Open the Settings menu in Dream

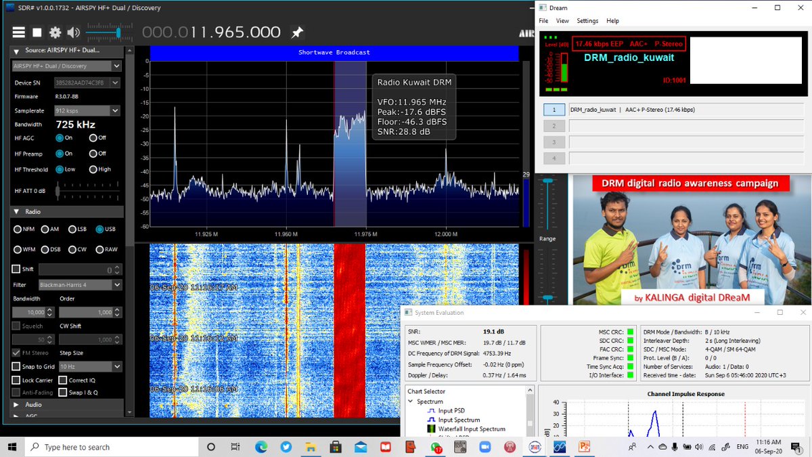pyautogui.click(x=587, y=21)
